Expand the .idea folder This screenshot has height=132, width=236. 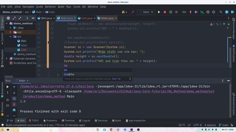[x=10, y=28]
